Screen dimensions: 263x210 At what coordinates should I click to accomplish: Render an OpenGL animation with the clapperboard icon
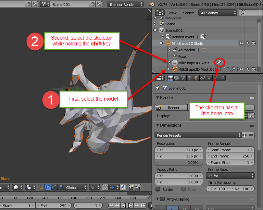pyautogui.click(x=137, y=187)
